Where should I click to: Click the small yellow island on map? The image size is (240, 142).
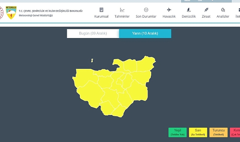coord(92,61)
